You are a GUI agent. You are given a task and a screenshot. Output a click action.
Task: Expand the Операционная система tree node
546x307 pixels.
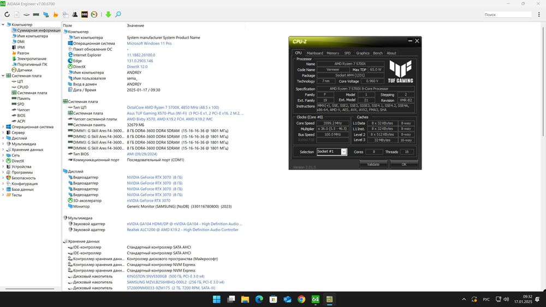coord(3,127)
